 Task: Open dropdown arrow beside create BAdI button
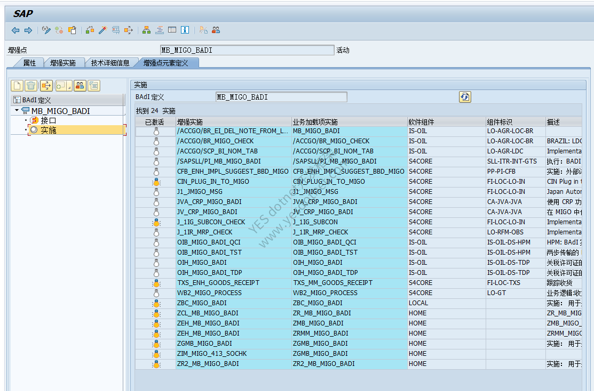[69, 87]
